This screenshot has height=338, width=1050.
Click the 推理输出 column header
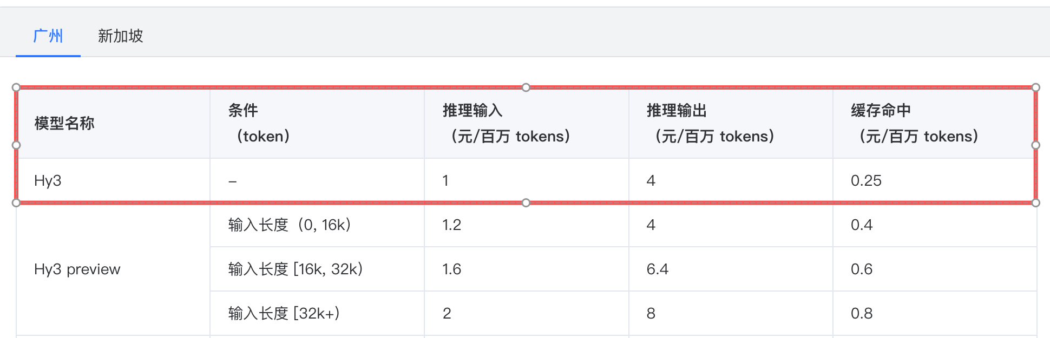[x=731, y=123]
